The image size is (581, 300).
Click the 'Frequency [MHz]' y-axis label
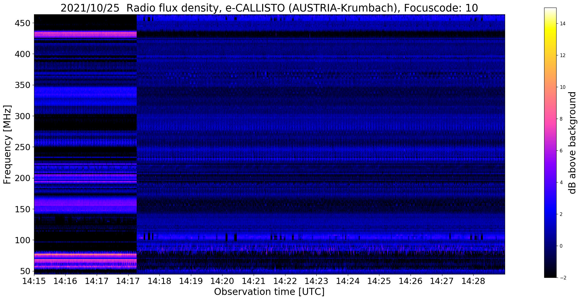[7, 145]
